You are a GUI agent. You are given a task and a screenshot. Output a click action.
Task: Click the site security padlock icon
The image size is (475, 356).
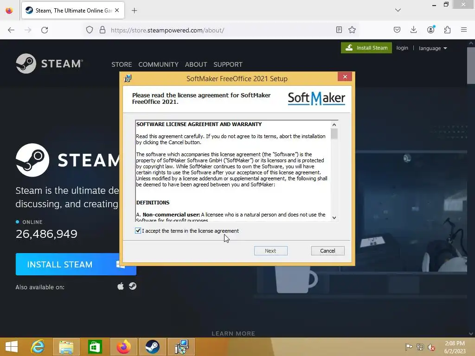(103, 30)
